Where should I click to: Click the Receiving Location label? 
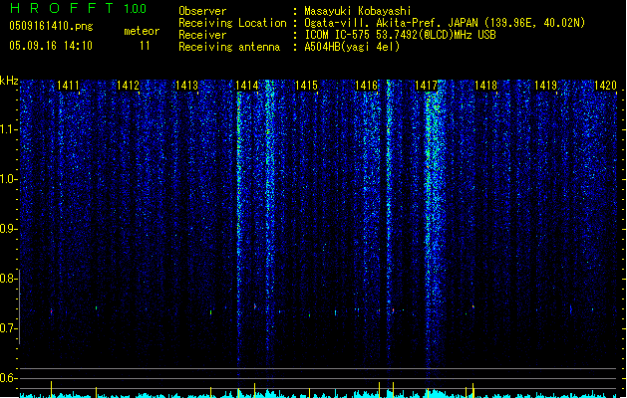pyautogui.click(x=232, y=23)
